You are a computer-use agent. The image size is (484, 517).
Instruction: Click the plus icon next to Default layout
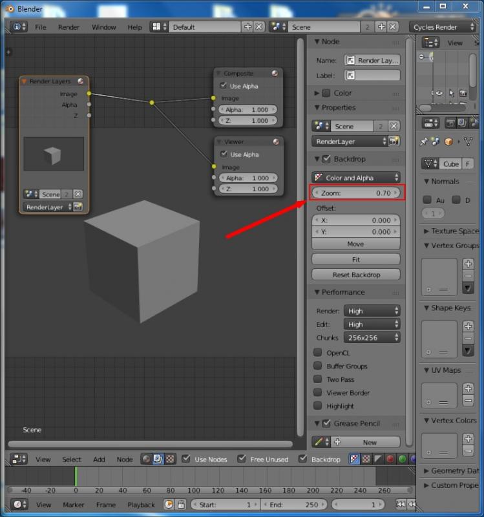(x=247, y=27)
